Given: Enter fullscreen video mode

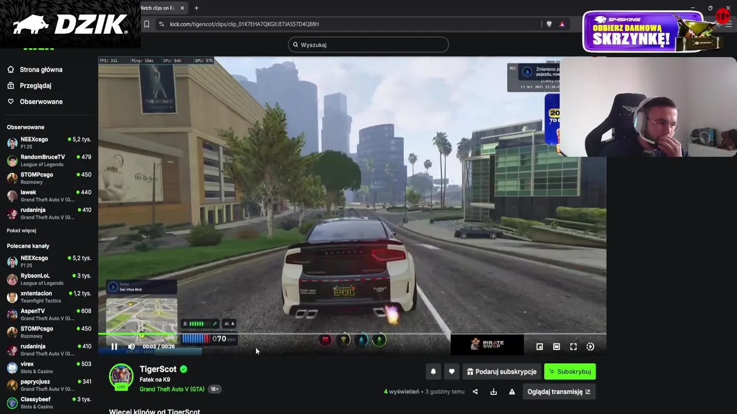Looking at the screenshot, I should click(573, 347).
